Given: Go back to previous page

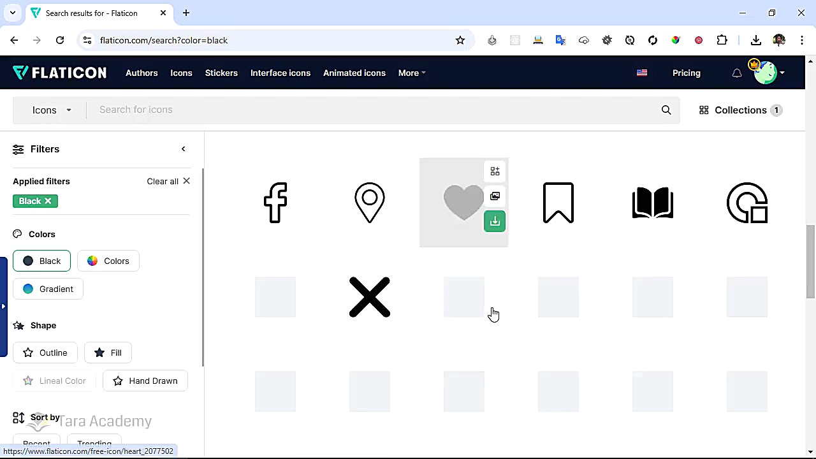Looking at the screenshot, I should [x=14, y=40].
